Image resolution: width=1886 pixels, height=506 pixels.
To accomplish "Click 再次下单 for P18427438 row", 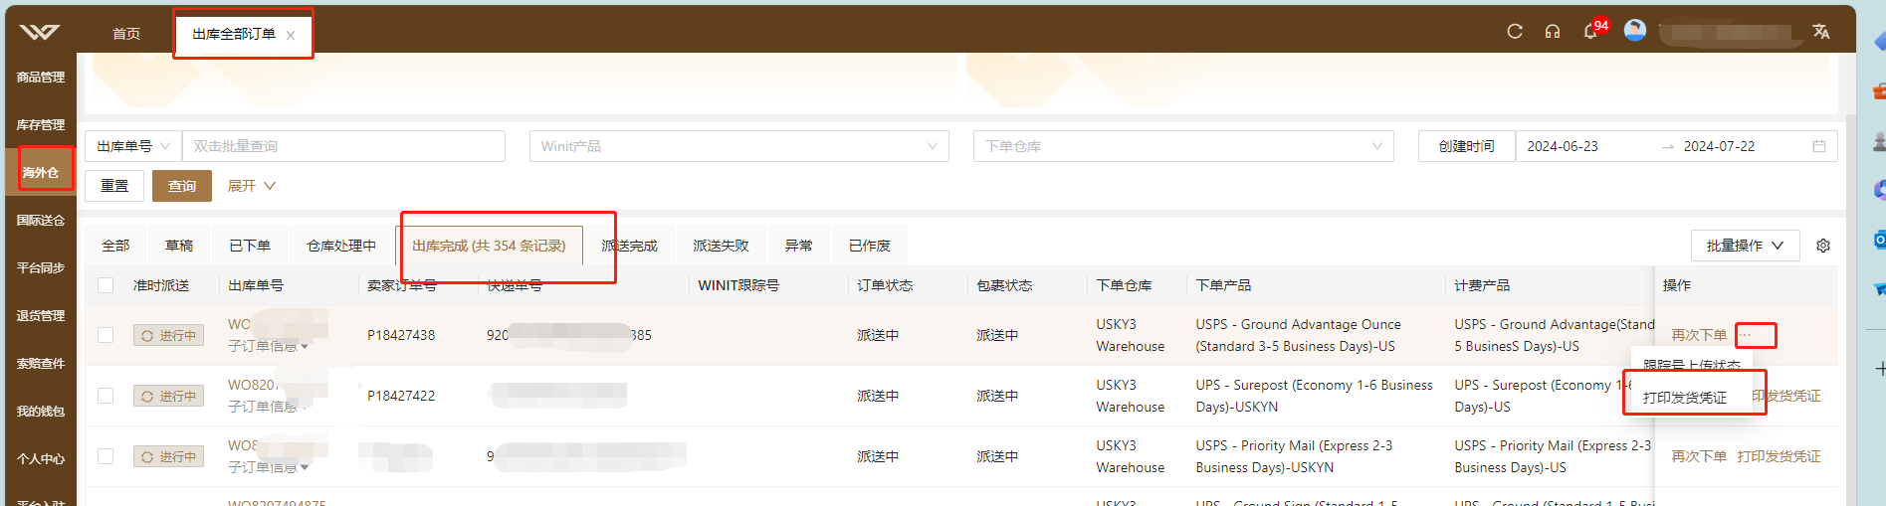I will click(x=1699, y=335).
